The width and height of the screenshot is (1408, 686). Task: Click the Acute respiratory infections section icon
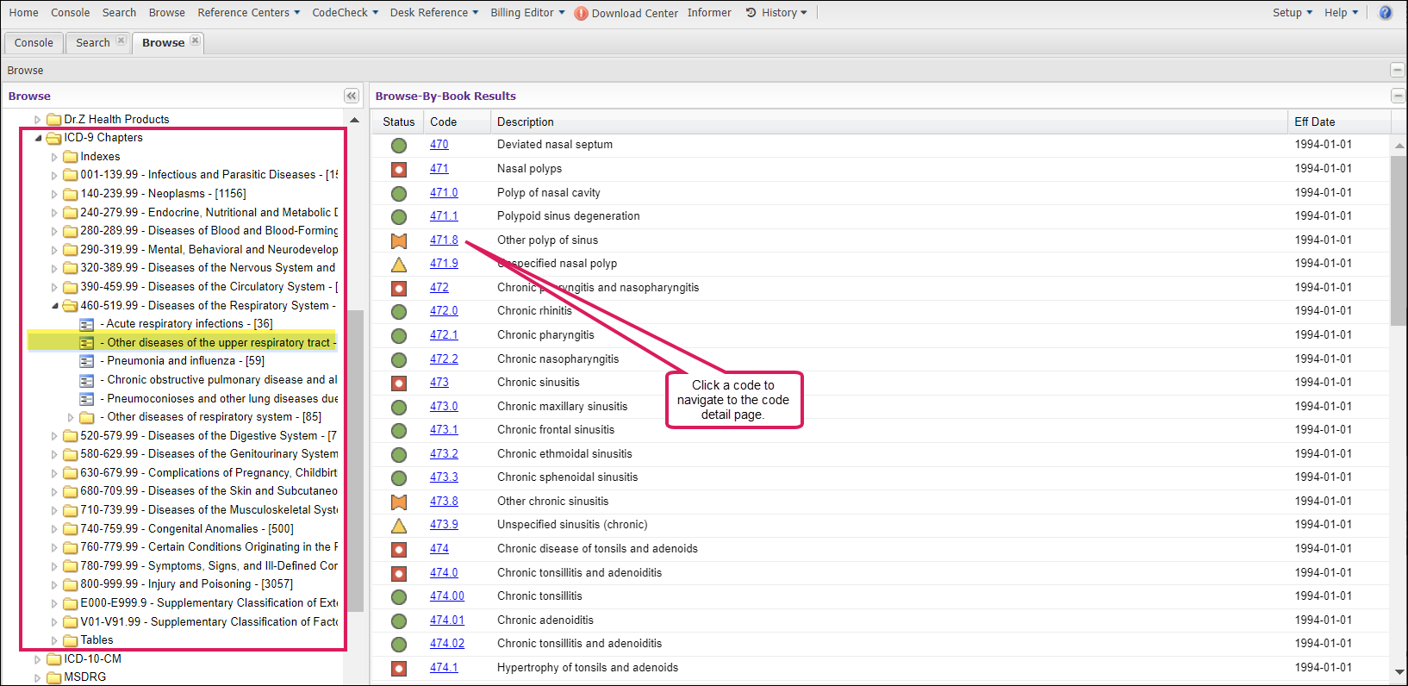pyautogui.click(x=87, y=324)
